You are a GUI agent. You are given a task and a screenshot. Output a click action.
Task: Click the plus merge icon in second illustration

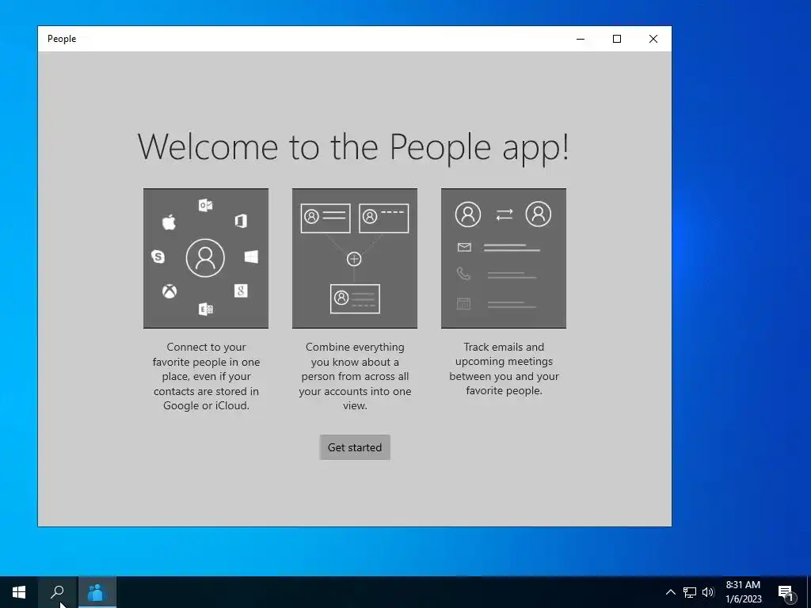(354, 259)
